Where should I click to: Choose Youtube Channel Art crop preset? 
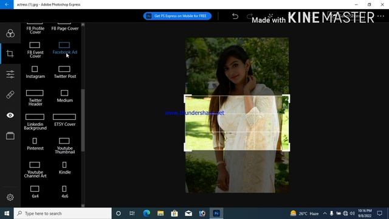pyautogui.click(x=35, y=170)
